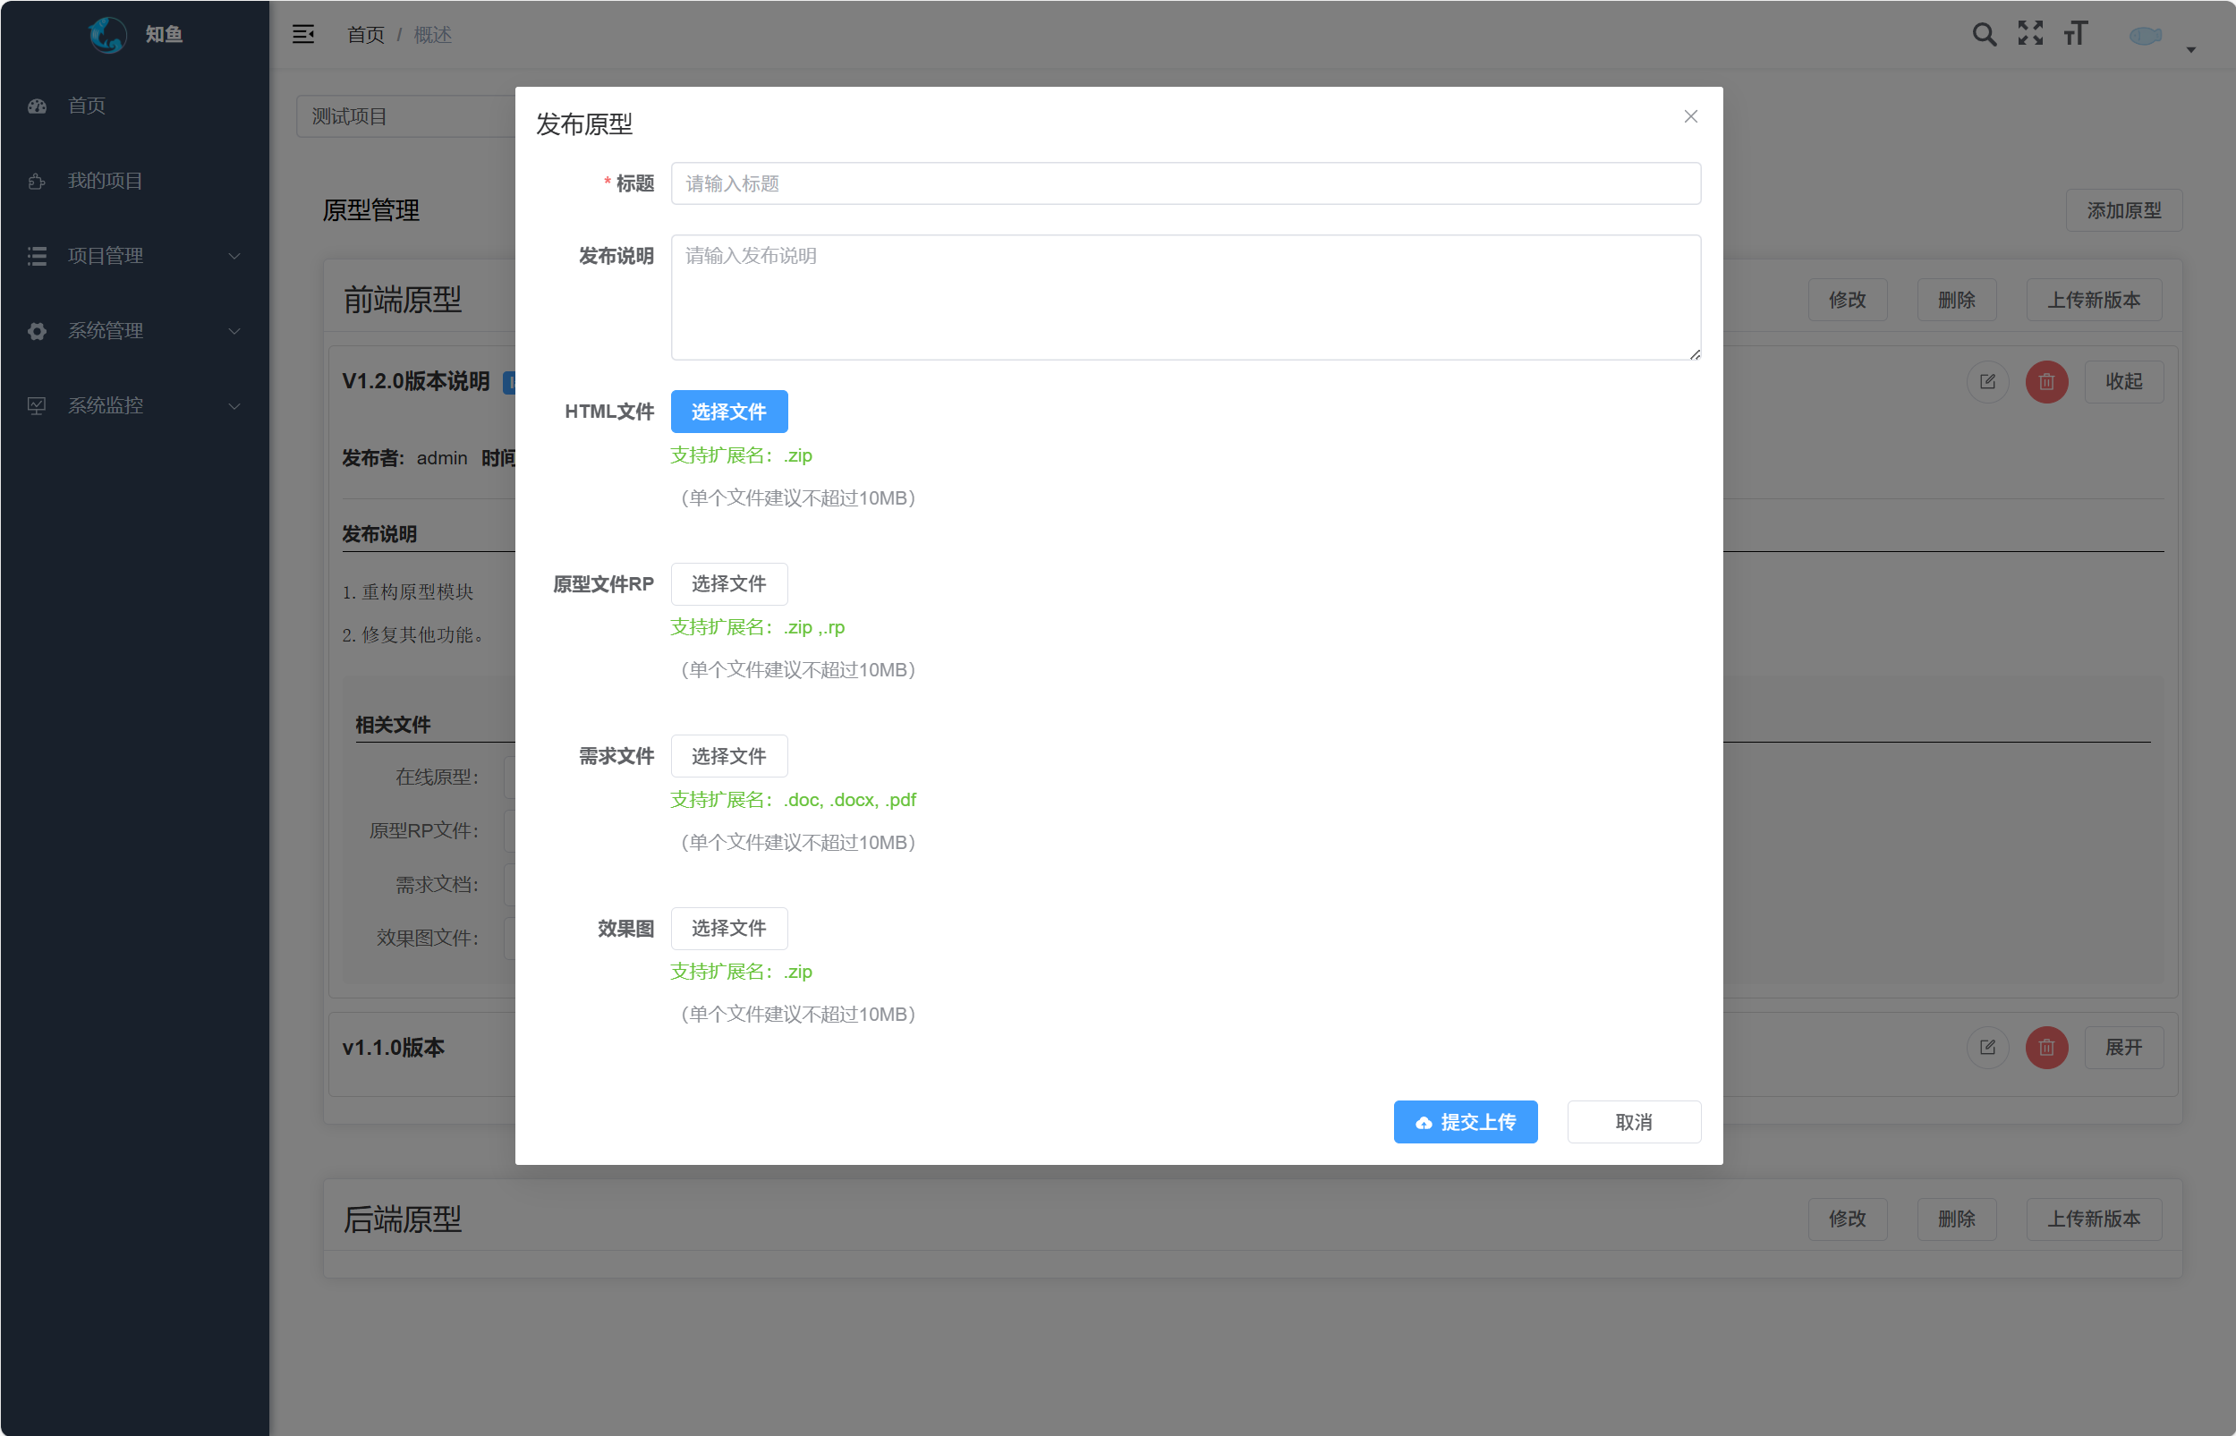Expand user dropdown caret

2191,49
